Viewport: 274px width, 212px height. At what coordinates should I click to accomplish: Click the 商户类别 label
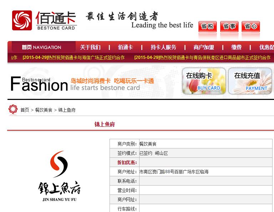(x=127, y=144)
